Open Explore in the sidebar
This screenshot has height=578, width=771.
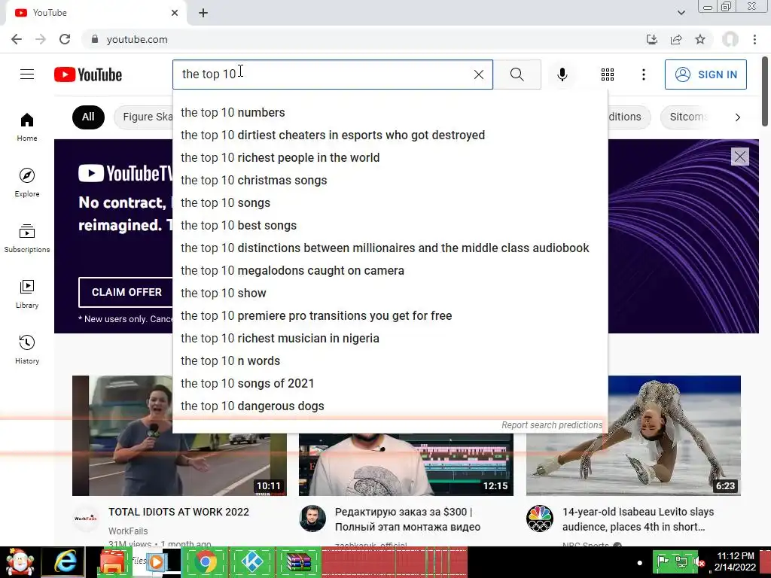pyautogui.click(x=27, y=182)
